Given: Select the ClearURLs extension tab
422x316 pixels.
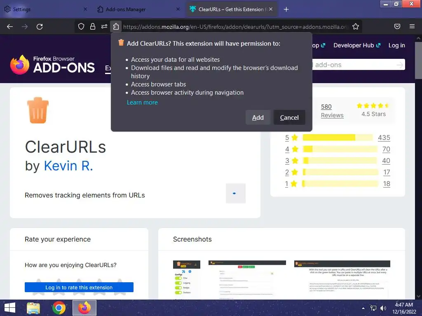Looking at the screenshot, I should [x=232, y=9].
